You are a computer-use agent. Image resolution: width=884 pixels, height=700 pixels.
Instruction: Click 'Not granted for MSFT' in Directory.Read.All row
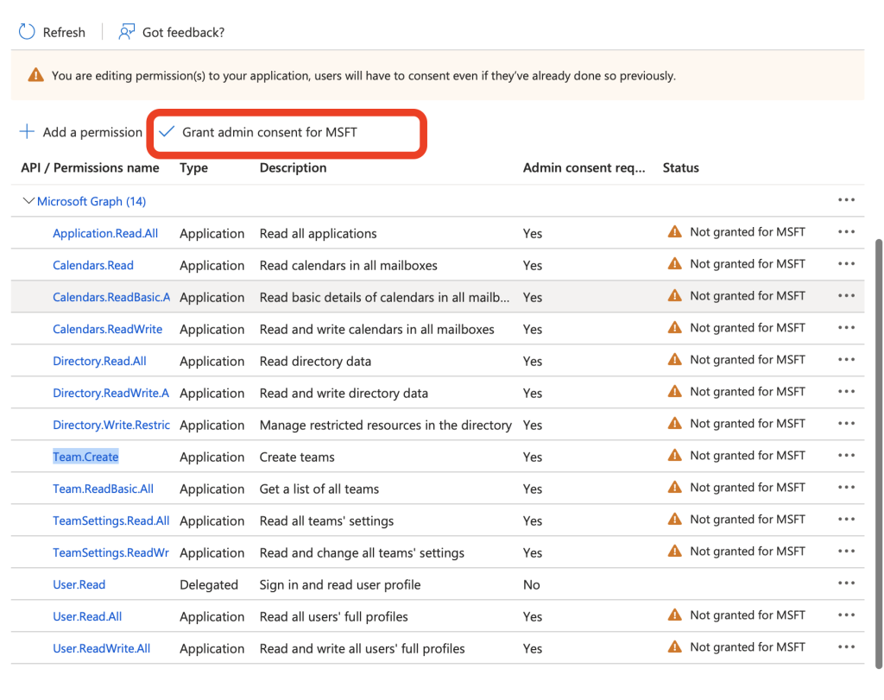pos(748,360)
